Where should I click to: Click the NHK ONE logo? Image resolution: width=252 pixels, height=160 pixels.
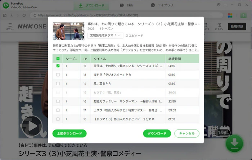[32, 26]
